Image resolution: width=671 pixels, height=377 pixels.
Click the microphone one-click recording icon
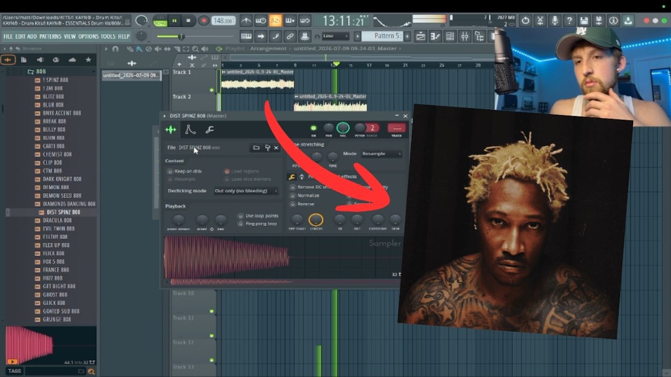coord(555,21)
